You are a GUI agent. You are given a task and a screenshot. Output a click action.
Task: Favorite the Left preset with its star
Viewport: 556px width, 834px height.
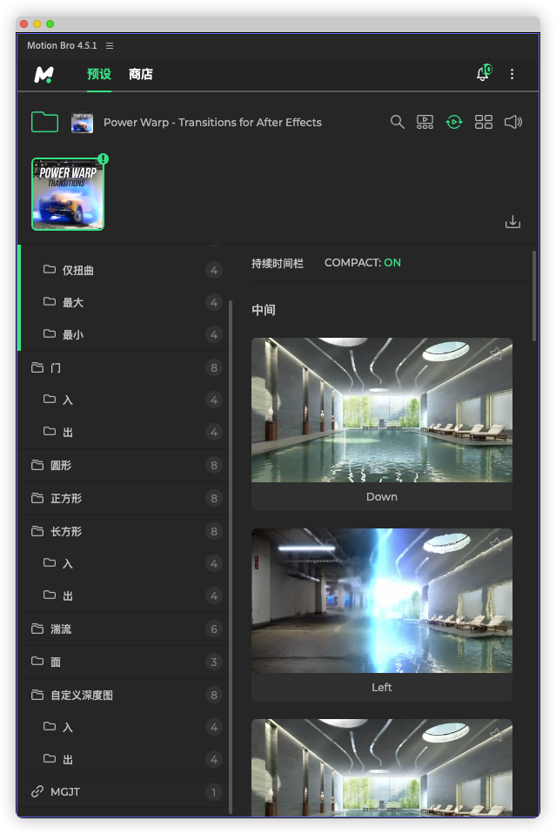point(496,543)
